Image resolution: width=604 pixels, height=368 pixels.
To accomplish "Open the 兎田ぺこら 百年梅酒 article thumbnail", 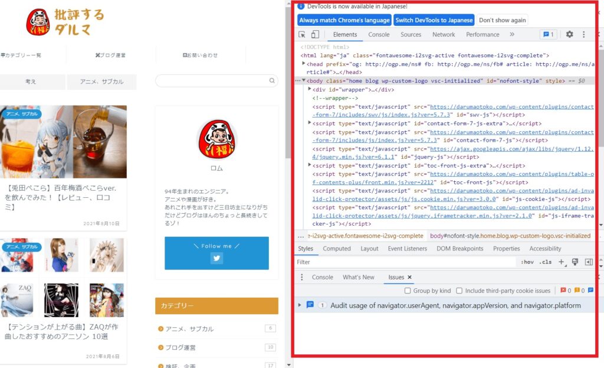I will (x=63, y=142).
